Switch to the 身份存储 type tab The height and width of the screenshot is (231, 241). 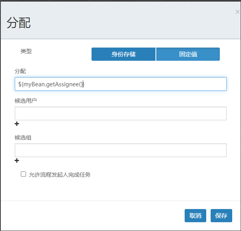tap(123, 54)
